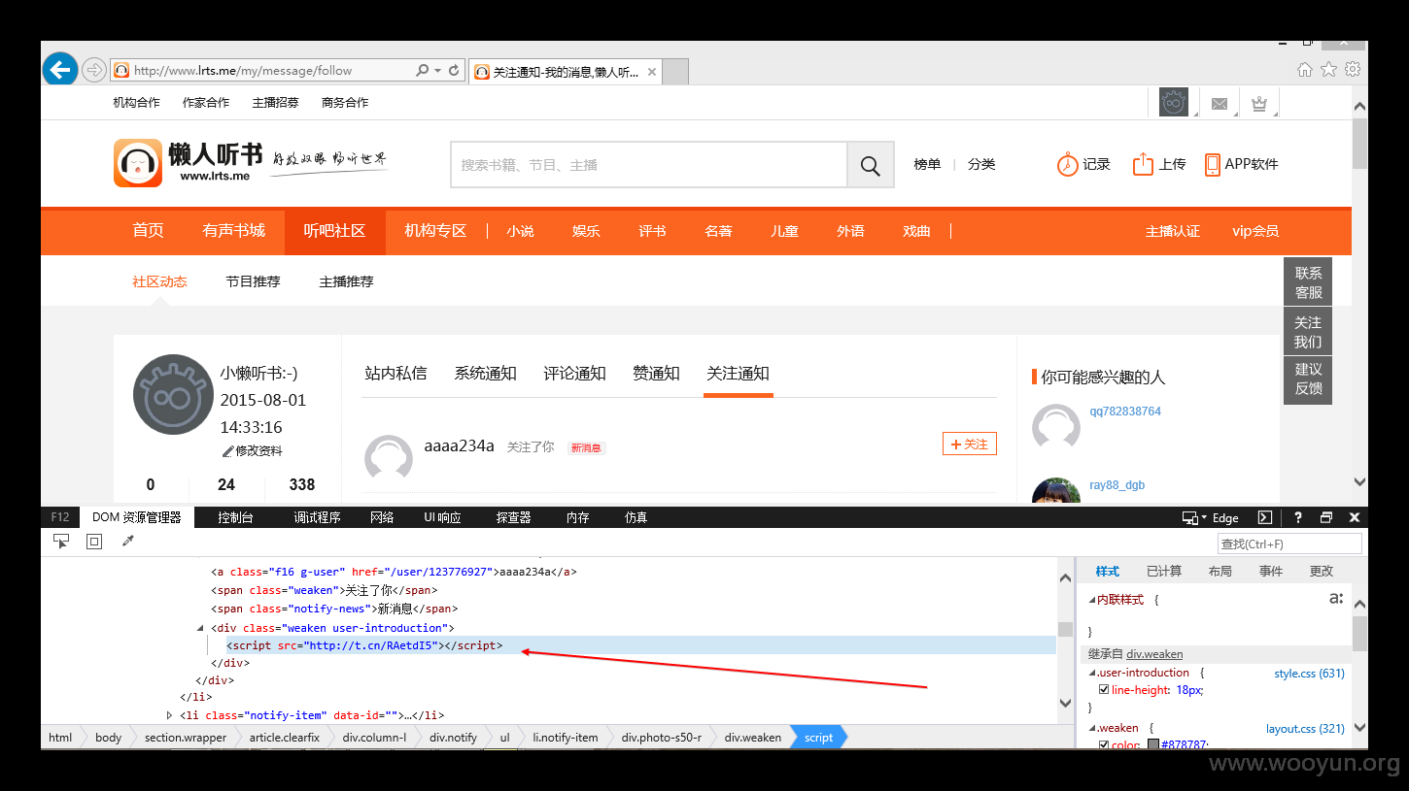Collapse the 内联样式 rule section
The height and width of the screenshot is (791, 1409).
pos(1091,600)
